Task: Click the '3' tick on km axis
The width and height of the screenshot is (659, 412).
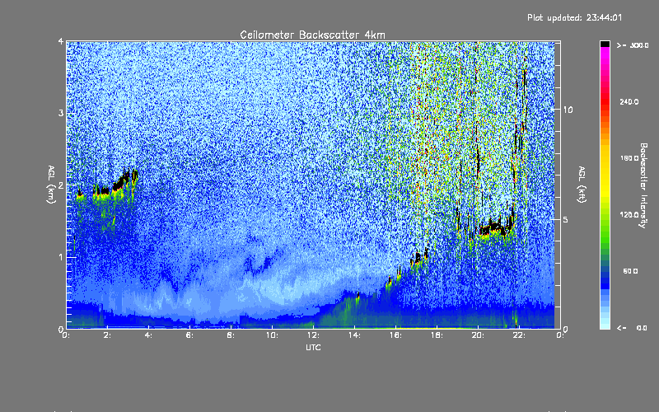Action: pyautogui.click(x=61, y=113)
